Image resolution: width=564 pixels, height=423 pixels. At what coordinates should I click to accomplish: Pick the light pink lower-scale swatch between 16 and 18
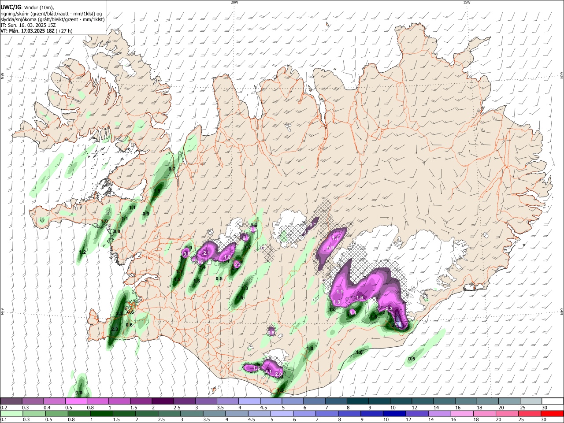coord(462,414)
